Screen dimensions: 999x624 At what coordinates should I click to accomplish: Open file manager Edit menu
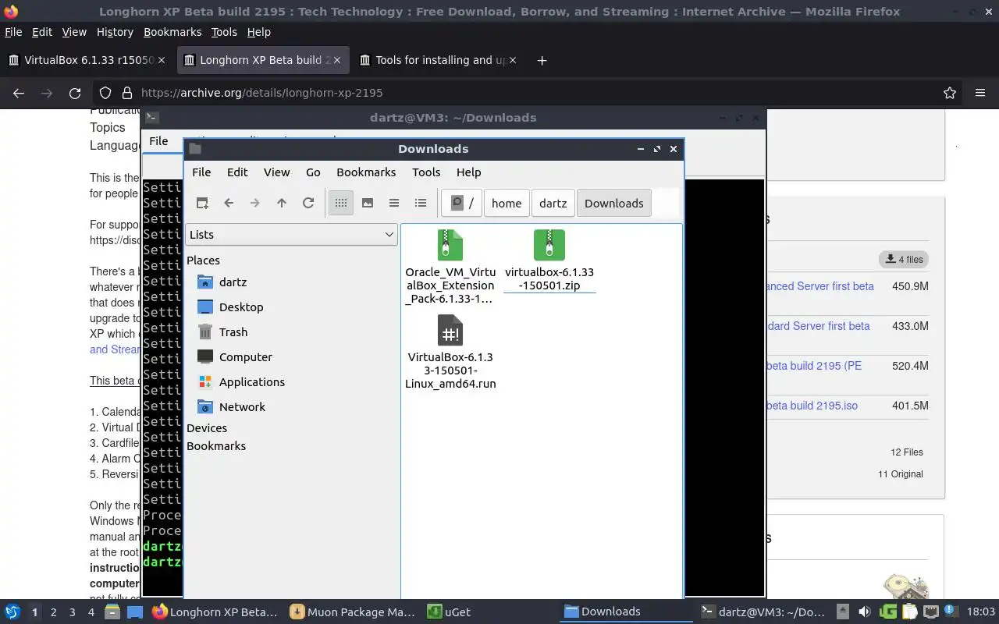click(x=237, y=172)
